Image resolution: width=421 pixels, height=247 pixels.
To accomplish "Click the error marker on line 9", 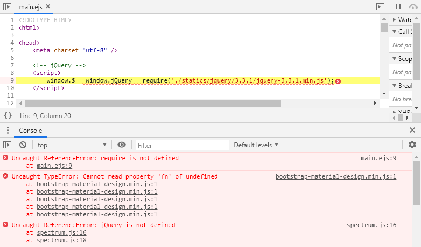I will click(338, 81).
